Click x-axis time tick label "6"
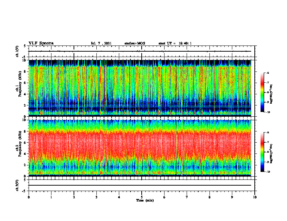This screenshot has height=221, width=287. click(x=165, y=197)
